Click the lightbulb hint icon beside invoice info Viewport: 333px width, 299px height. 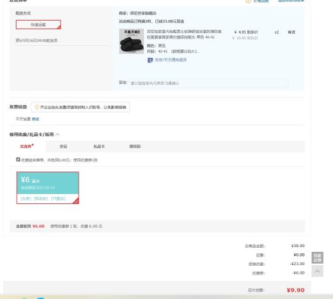pos(37,107)
